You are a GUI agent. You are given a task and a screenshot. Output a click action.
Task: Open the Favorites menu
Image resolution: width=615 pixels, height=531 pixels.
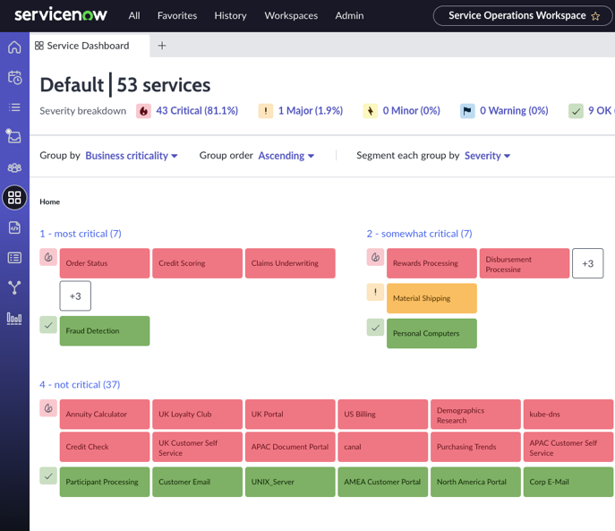coord(177,16)
